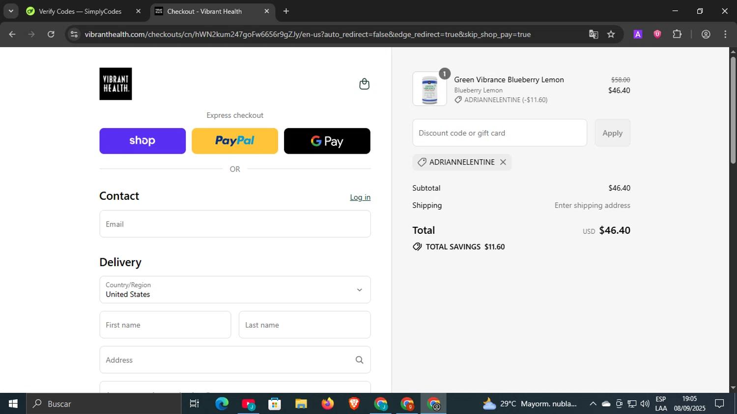Open the purple A extension icon
Image resolution: width=737 pixels, height=414 pixels.
tap(638, 34)
